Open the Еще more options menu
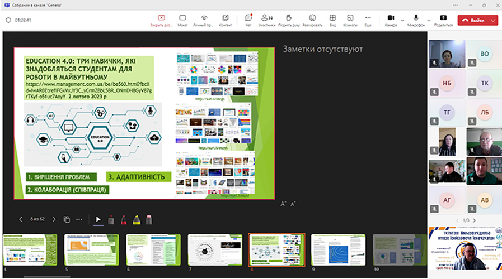502x279 pixels. pos(368,20)
